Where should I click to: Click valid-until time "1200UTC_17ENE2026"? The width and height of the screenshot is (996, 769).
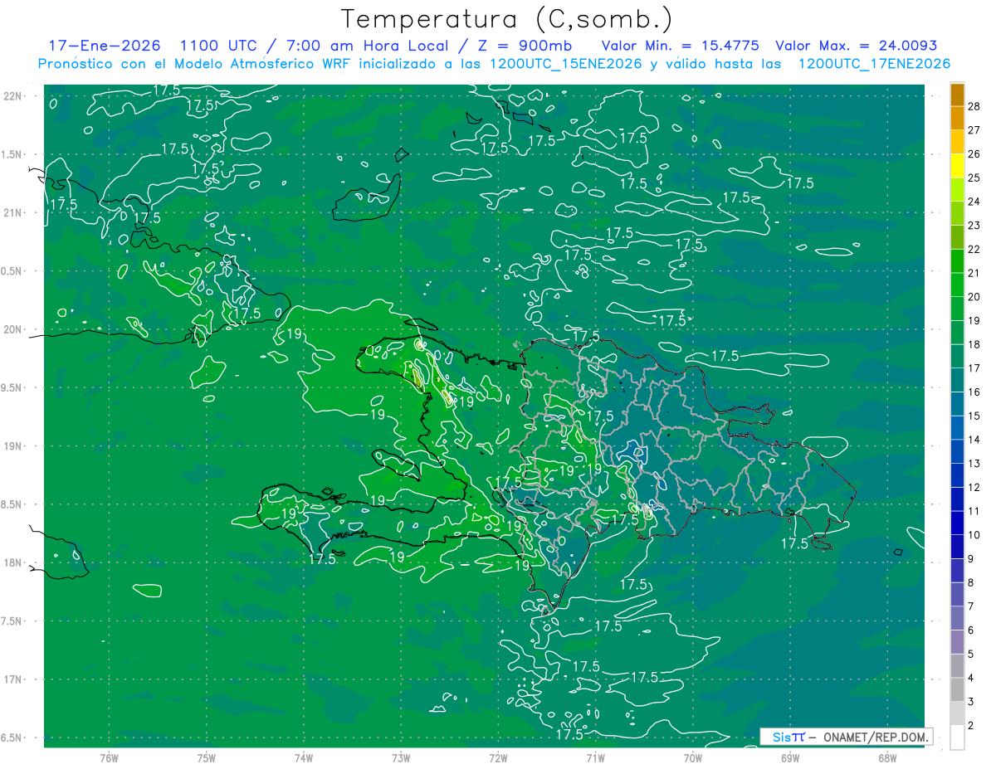point(874,64)
